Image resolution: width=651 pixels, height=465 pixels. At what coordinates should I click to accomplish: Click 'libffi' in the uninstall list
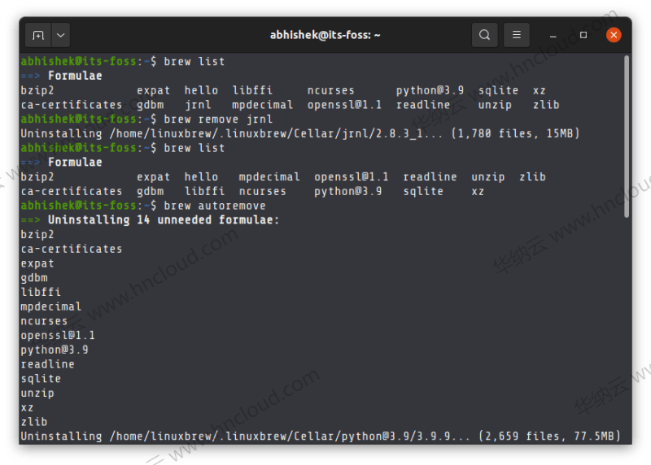pos(41,292)
